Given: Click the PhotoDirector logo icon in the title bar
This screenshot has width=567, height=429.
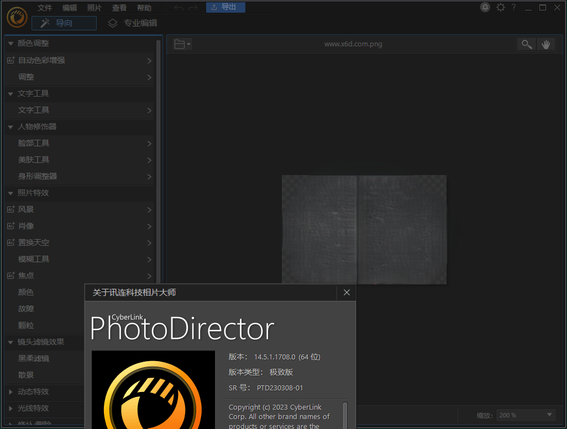Looking at the screenshot, I should coord(17,17).
